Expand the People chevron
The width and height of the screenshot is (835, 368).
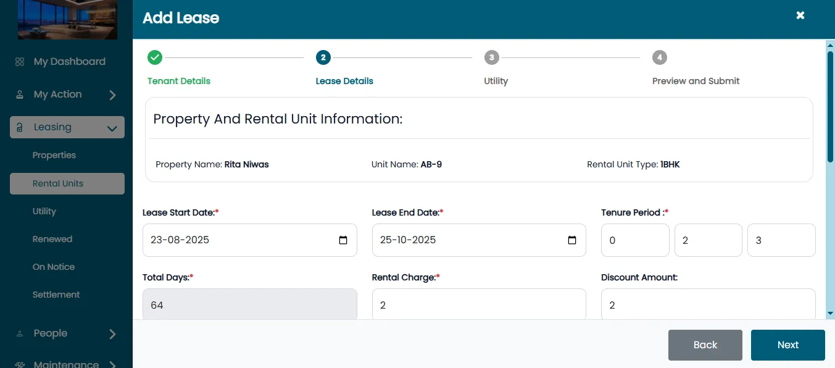112,334
